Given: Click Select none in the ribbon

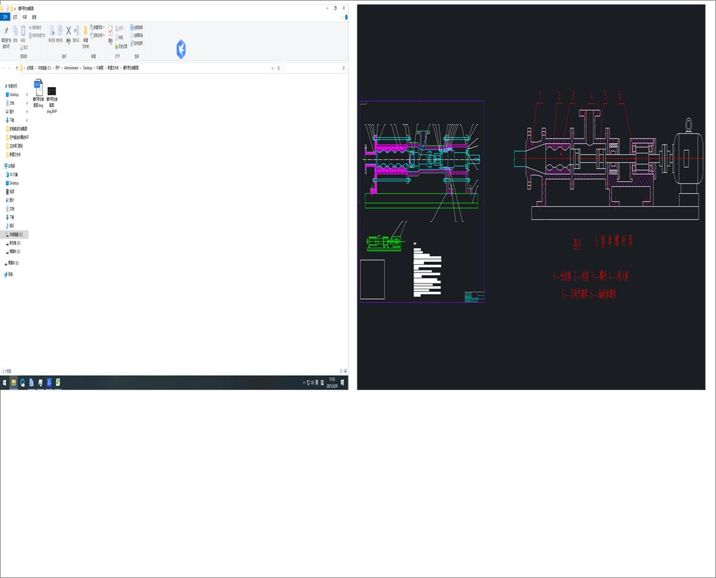Looking at the screenshot, I should 137,35.
